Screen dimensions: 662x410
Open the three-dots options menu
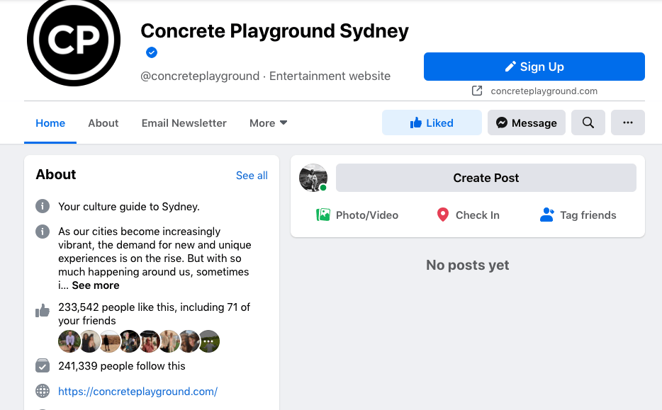tap(627, 123)
